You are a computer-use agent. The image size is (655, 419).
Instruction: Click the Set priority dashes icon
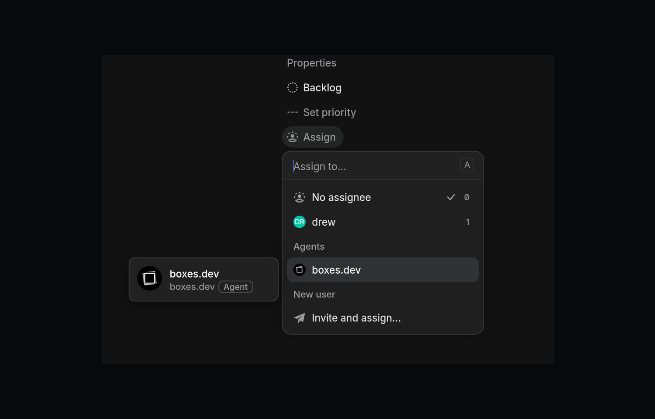click(x=293, y=113)
